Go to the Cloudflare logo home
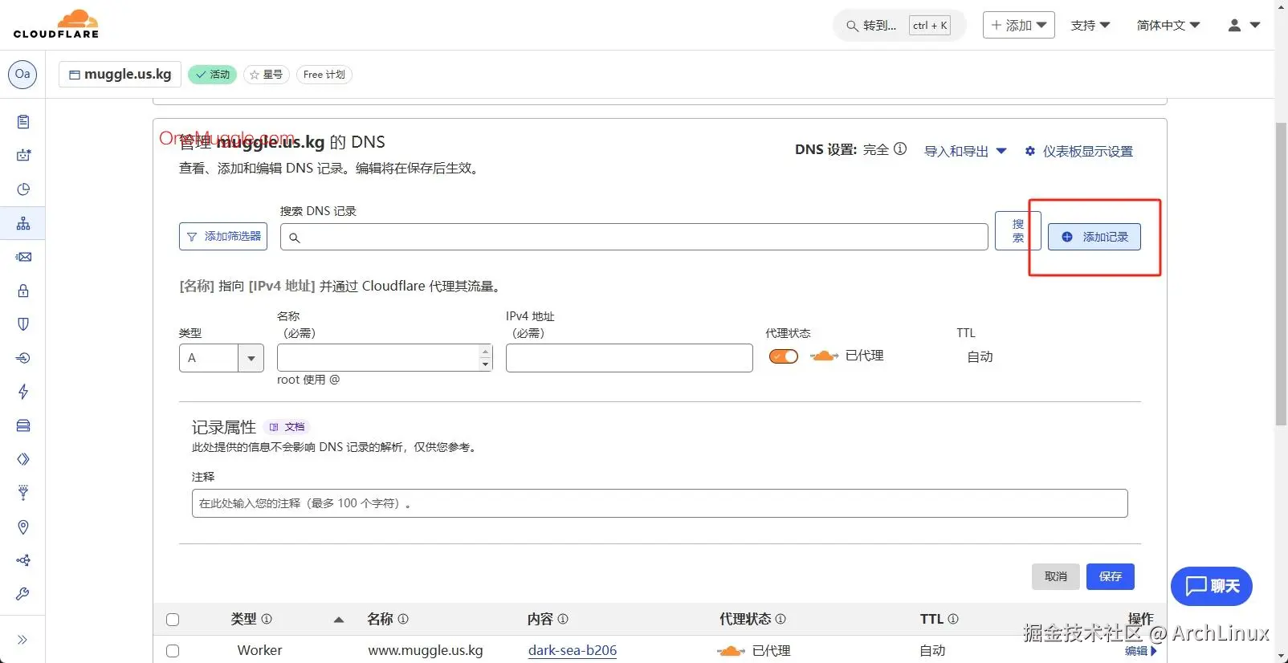Viewport: 1288px width, 663px height. 56,24
